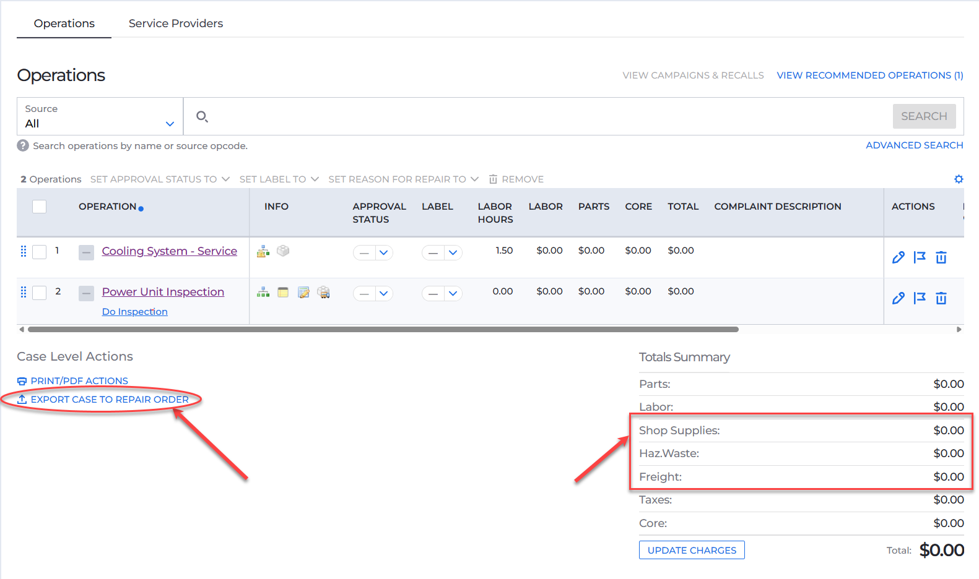Open Set Reason For Repair To dropdown
This screenshot has height=579, width=979.
click(403, 179)
